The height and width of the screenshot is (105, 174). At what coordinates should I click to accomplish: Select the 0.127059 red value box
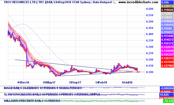[x=167, y=62]
